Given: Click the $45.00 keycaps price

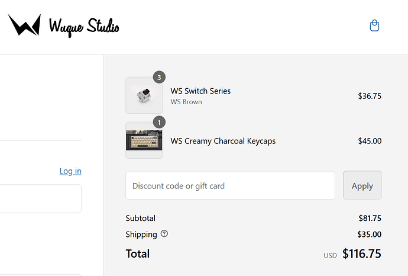Looking at the screenshot, I should (x=370, y=141).
